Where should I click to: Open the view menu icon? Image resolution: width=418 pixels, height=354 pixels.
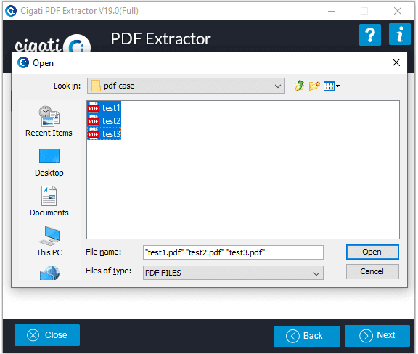point(331,86)
